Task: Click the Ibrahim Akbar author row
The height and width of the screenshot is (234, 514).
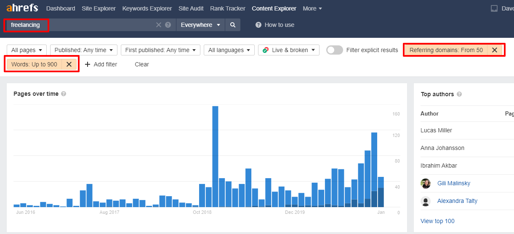Action: tap(467, 166)
